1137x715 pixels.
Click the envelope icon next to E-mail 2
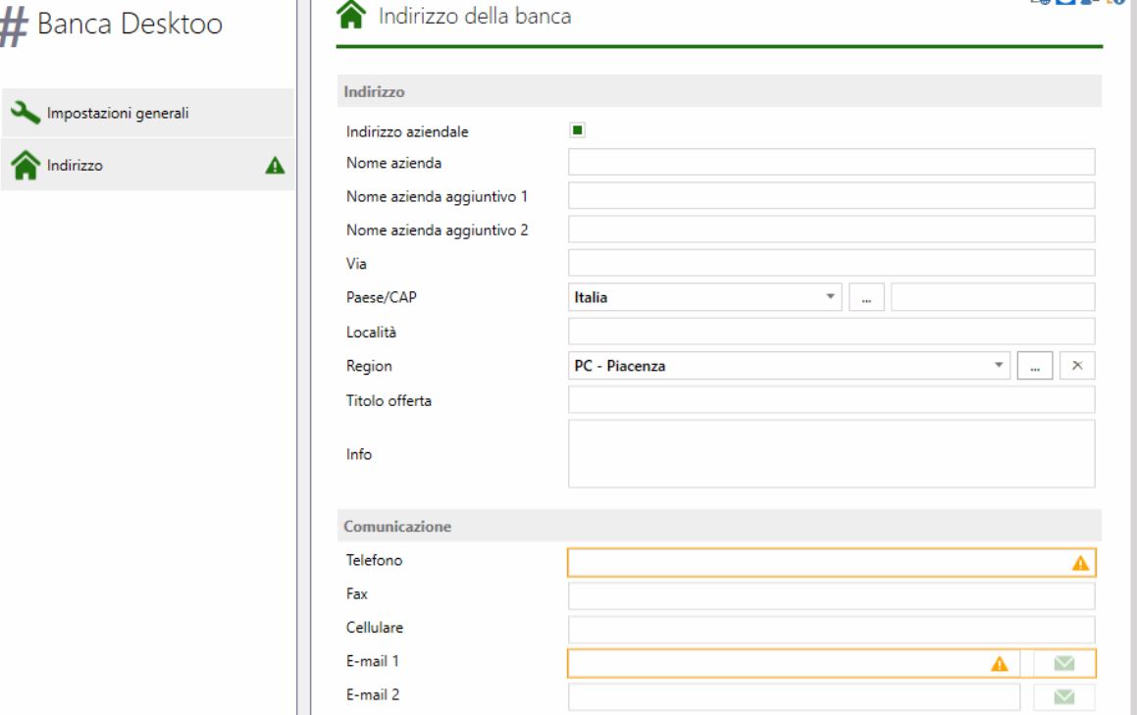1063,697
